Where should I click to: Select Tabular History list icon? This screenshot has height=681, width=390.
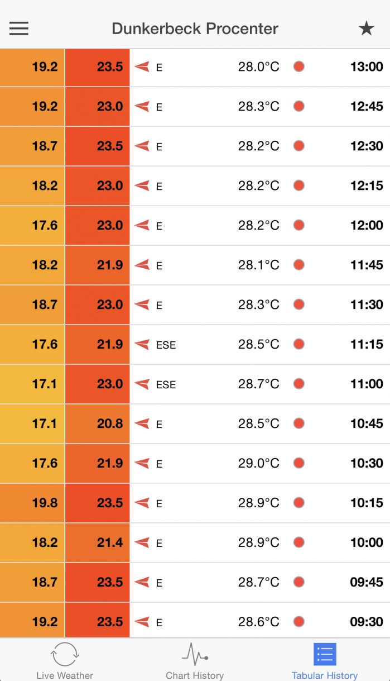tap(325, 654)
